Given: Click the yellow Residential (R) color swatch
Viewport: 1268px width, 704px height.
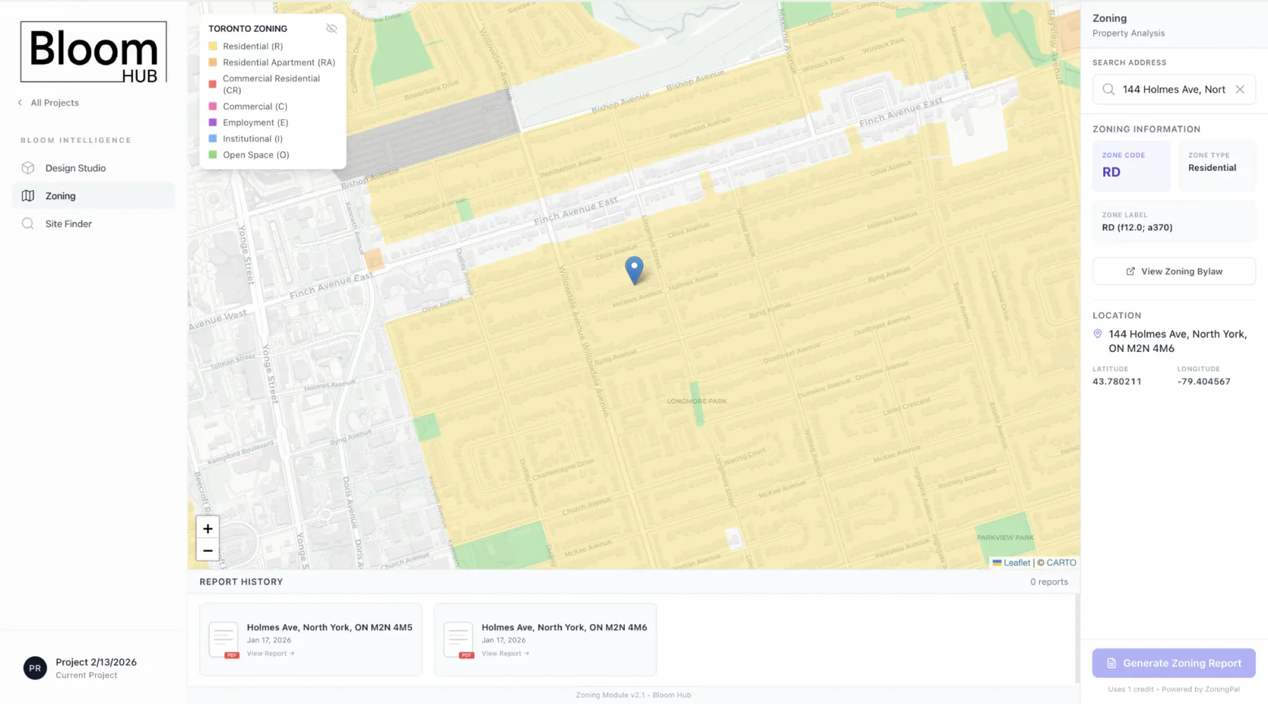Looking at the screenshot, I should [213, 46].
